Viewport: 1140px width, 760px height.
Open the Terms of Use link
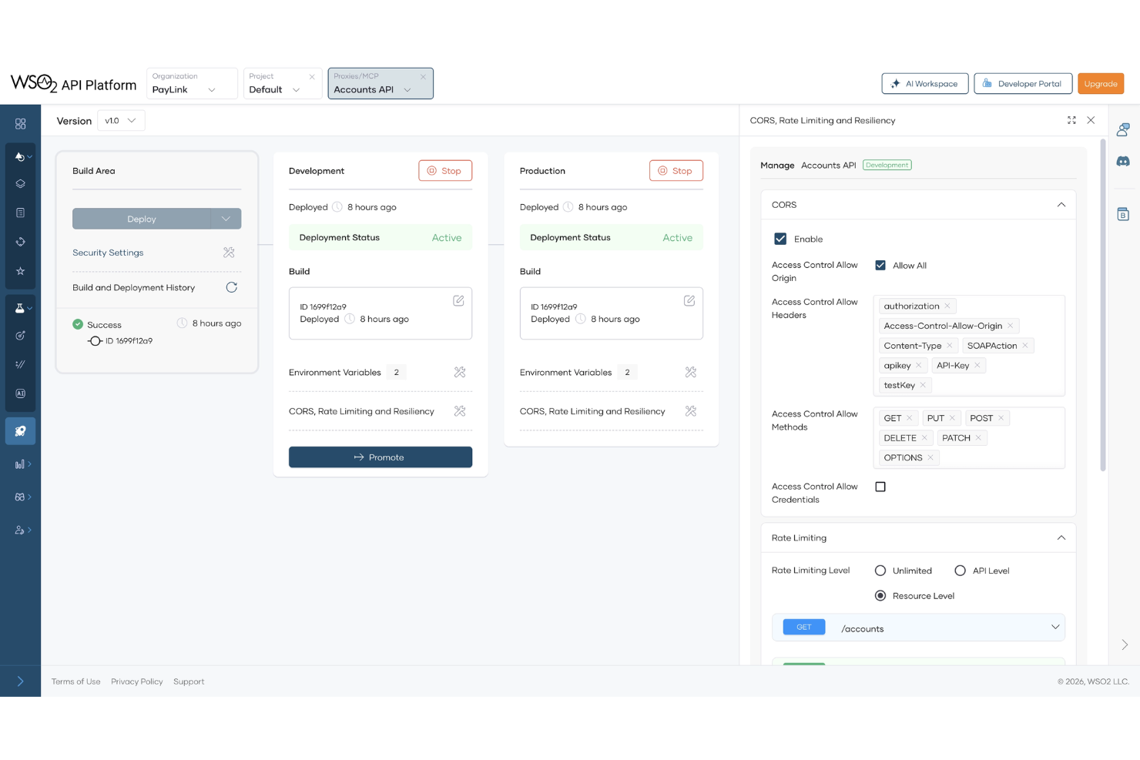tap(75, 681)
